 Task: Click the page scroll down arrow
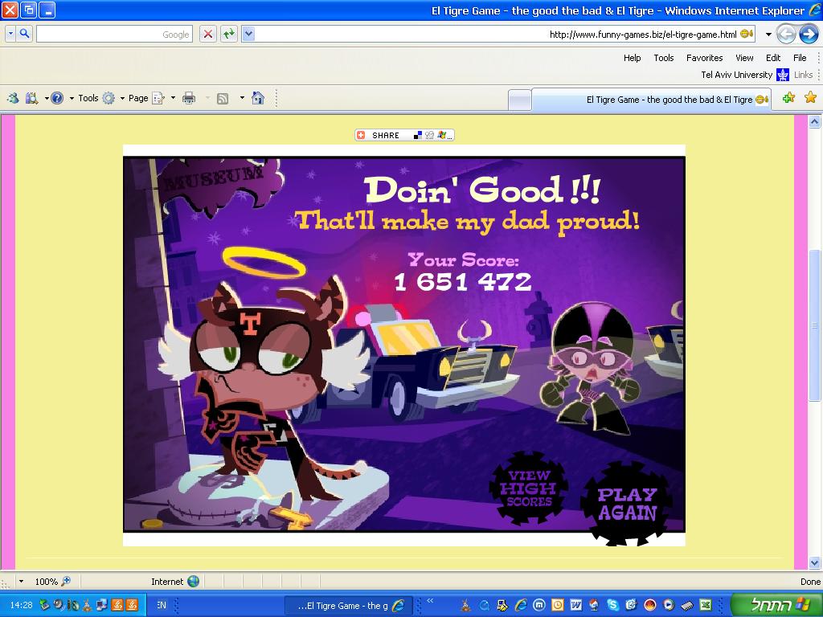pyautogui.click(x=814, y=562)
